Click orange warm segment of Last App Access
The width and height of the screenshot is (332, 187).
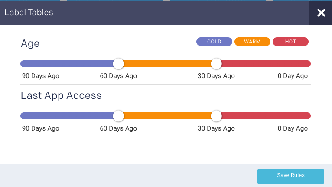point(167,116)
